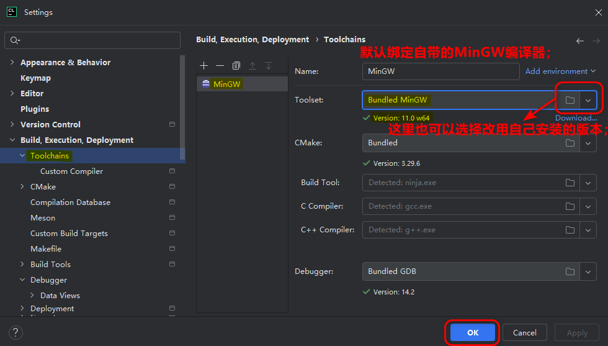Select Custom Compiler in settings tree

pos(71,171)
